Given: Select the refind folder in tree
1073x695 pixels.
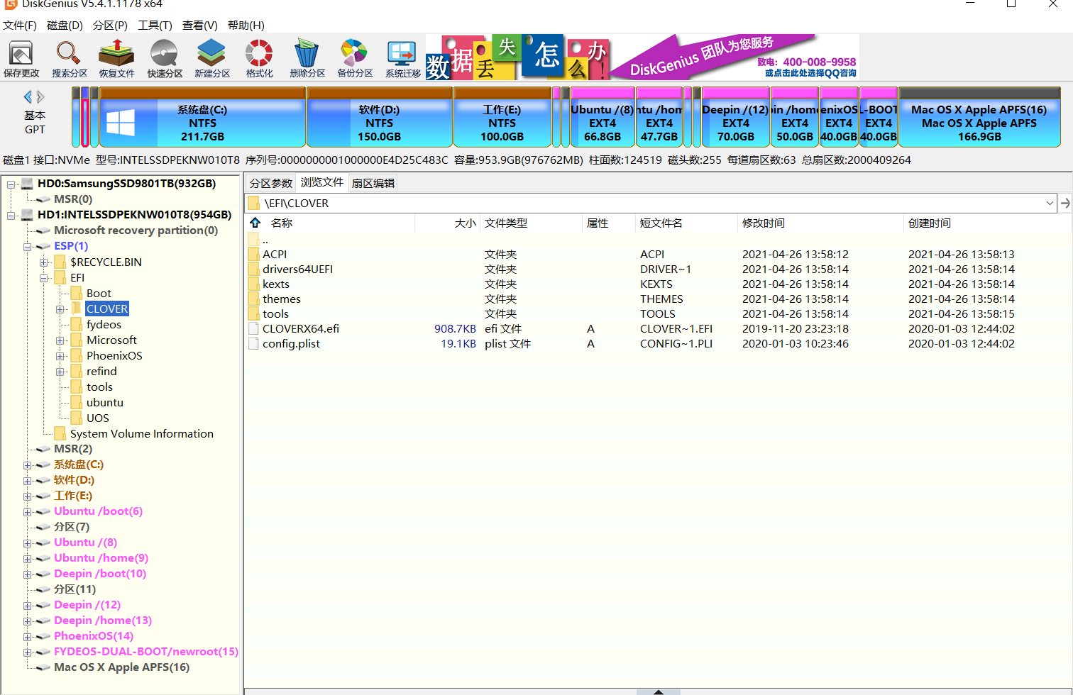Looking at the screenshot, I should click(x=101, y=372).
